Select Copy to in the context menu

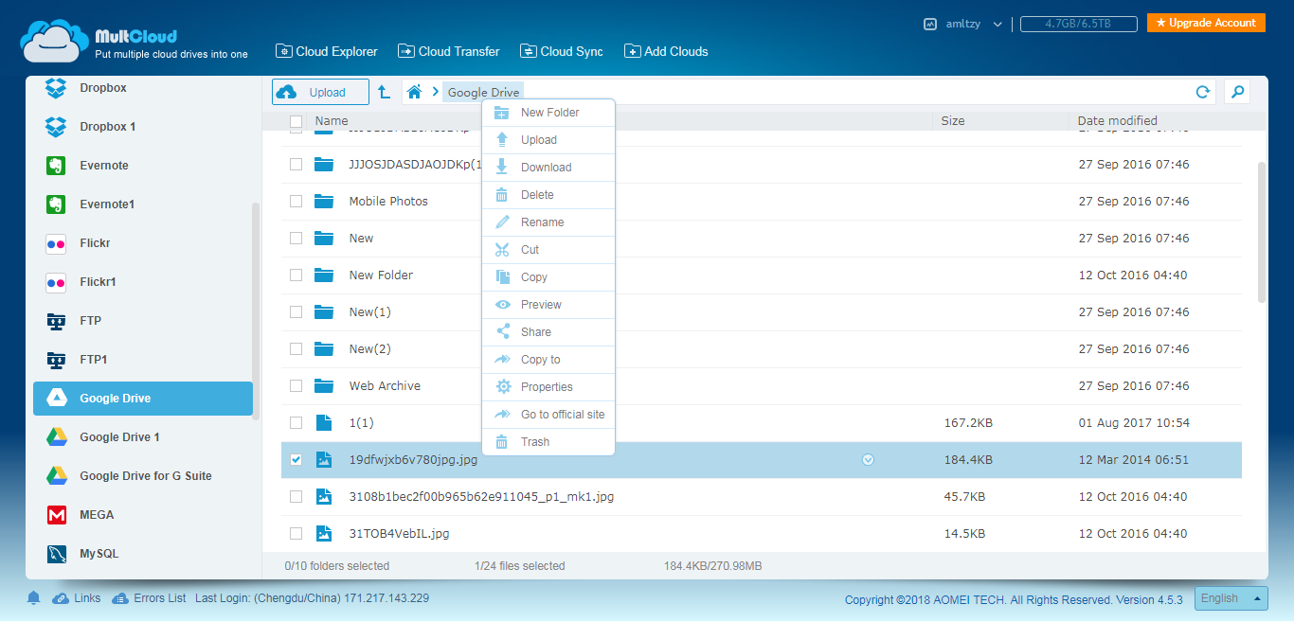click(x=540, y=360)
